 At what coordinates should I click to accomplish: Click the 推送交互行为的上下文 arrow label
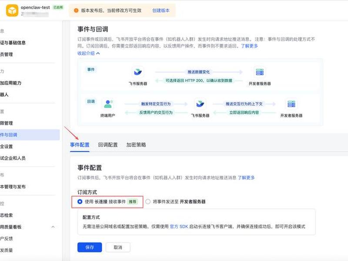244,104
